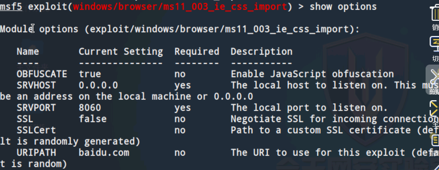
Task: Click the 'show options' command text
Action: click(343, 6)
